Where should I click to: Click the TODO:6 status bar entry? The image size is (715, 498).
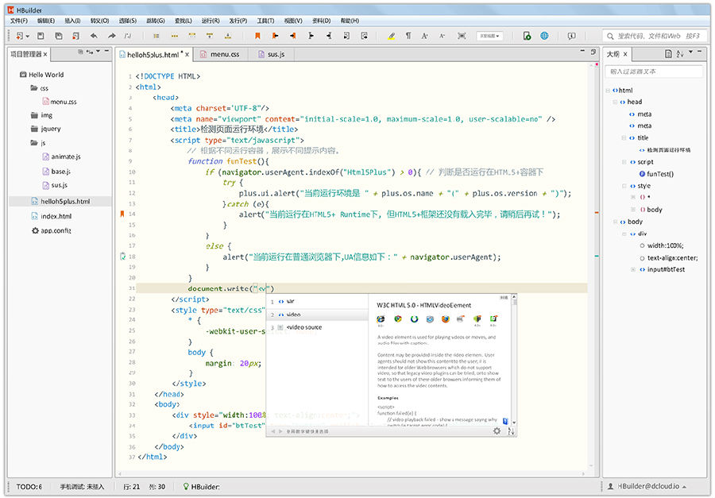29,487
